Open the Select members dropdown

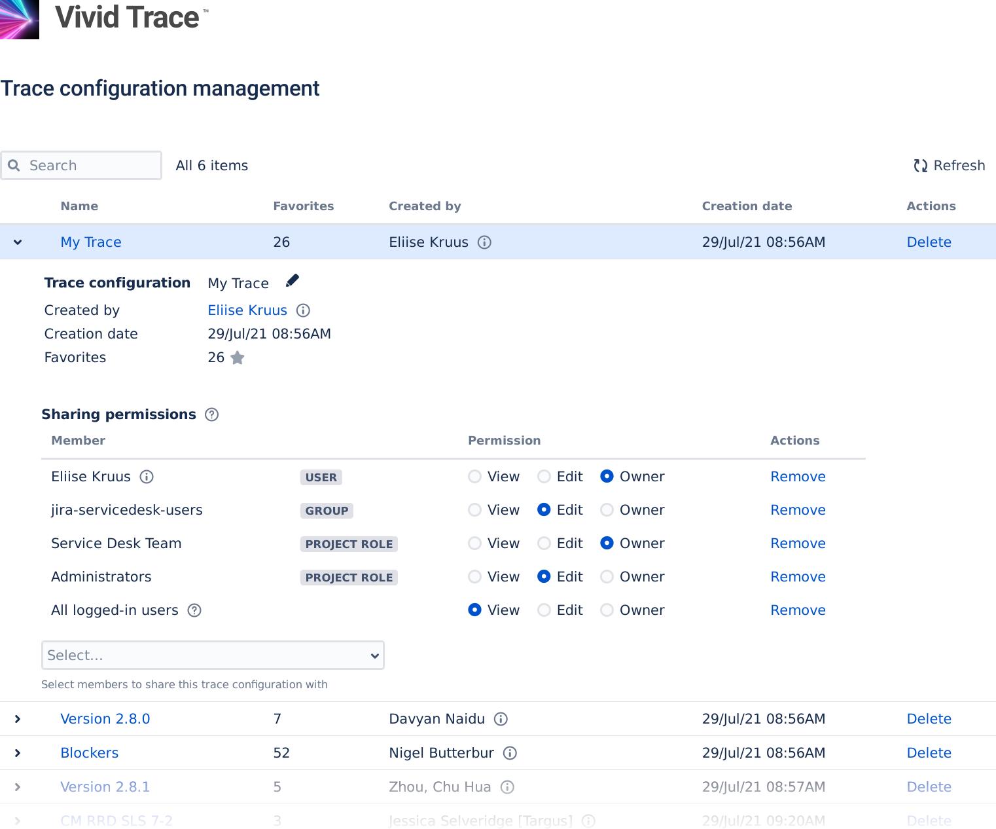[213, 655]
